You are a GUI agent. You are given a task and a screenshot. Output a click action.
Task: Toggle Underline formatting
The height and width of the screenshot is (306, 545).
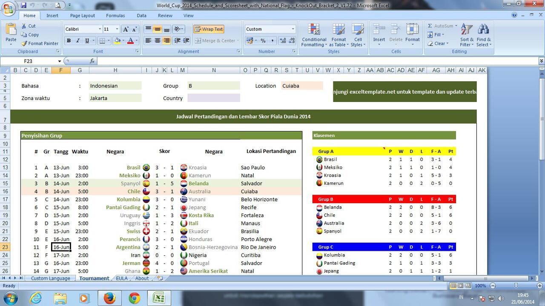tap(87, 41)
